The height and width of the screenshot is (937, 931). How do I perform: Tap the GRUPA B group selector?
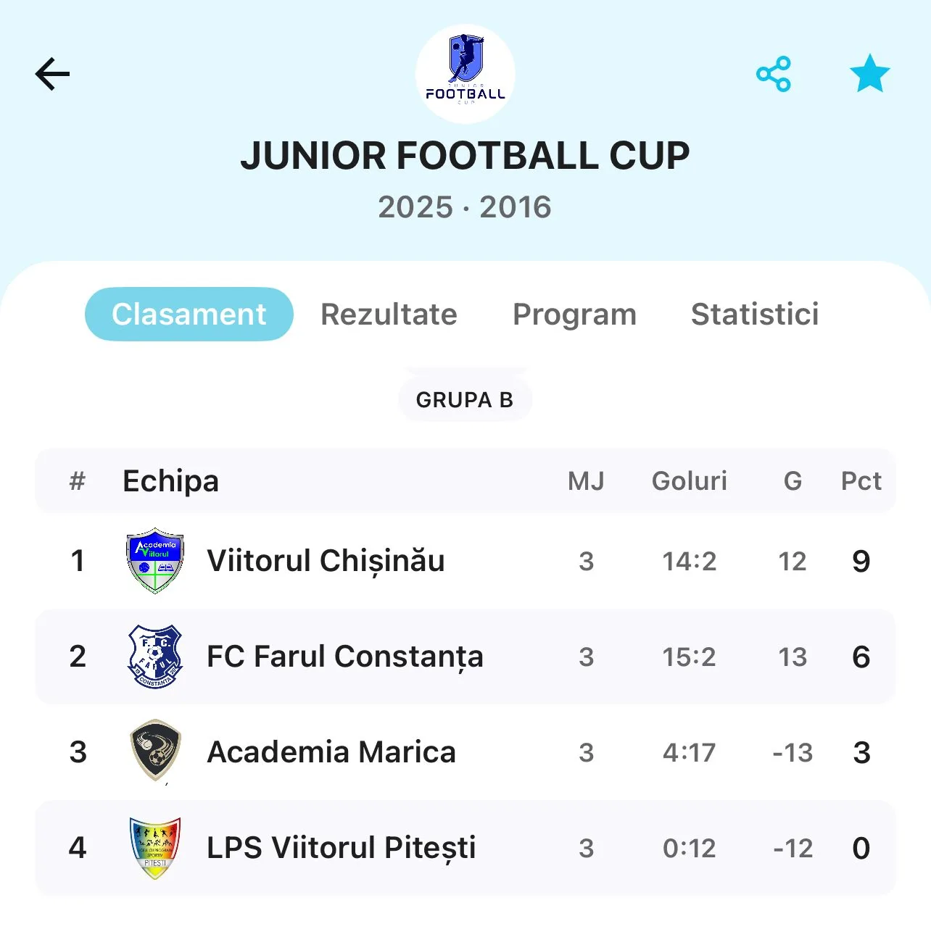[x=465, y=399]
